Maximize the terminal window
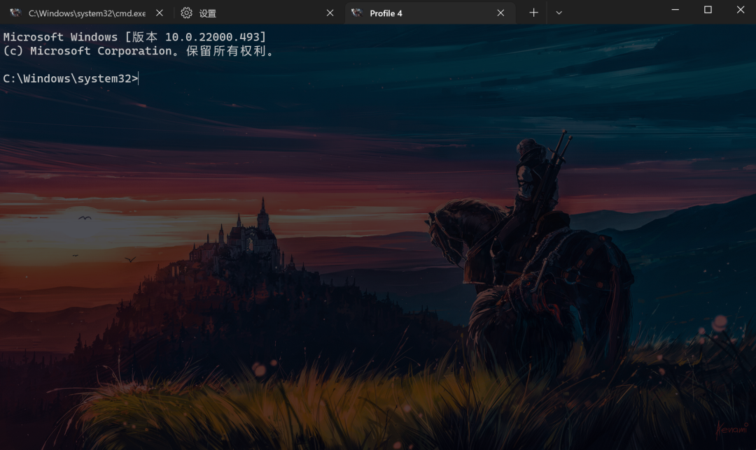 (708, 10)
